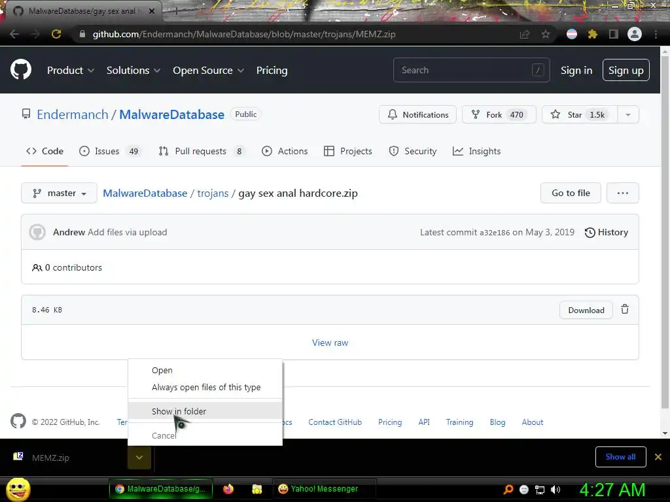Close the downloads bar
The height and width of the screenshot is (502, 670).
(x=658, y=457)
